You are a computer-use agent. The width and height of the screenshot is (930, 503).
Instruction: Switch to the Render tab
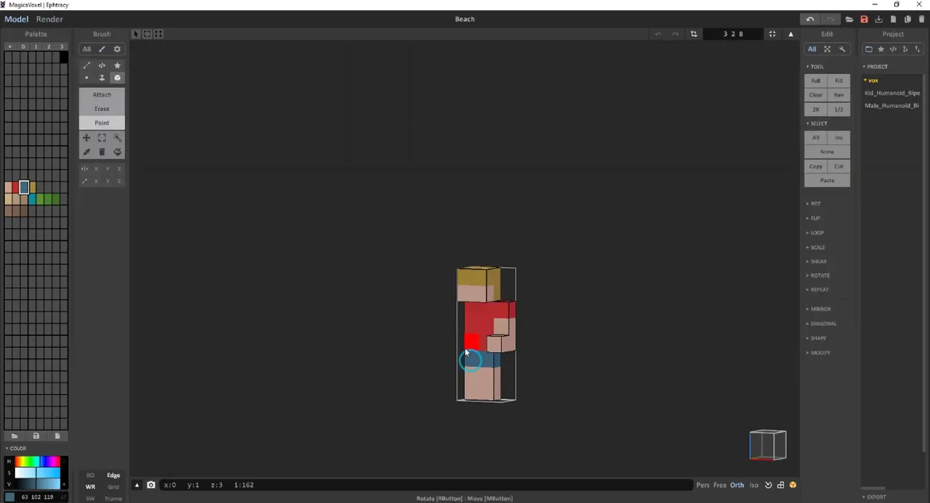[x=49, y=19]
